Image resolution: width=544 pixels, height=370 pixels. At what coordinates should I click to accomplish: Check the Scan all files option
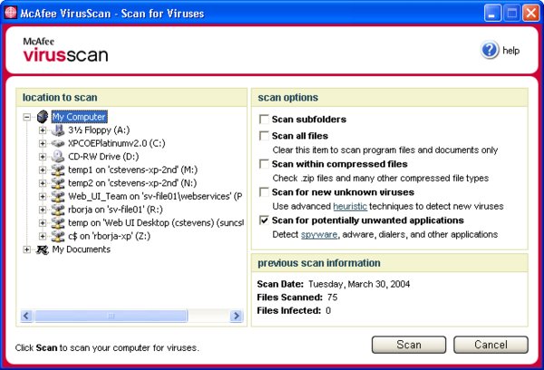point(264,136)
